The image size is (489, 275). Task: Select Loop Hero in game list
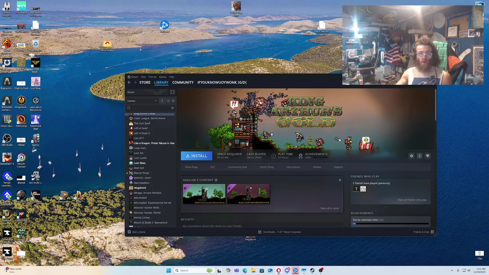[140, 148]
